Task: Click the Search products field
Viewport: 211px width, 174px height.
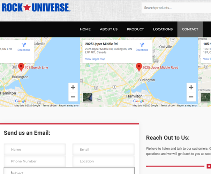Action: (176, 8)
